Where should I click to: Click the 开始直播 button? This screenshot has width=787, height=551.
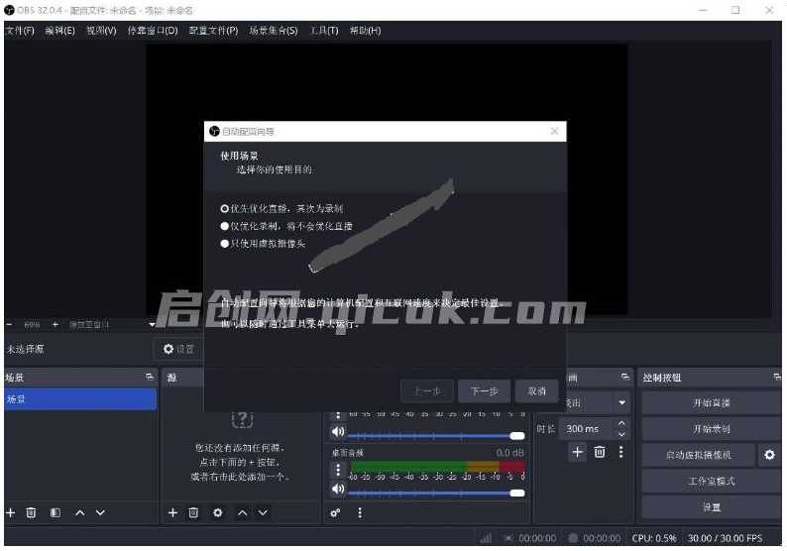[x=712, y=403]
